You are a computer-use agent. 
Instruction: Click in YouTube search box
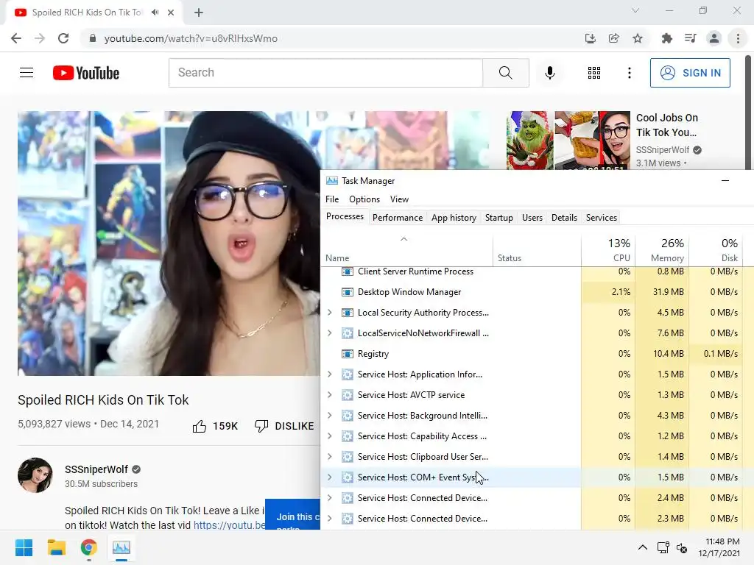[x=325, y=73]
